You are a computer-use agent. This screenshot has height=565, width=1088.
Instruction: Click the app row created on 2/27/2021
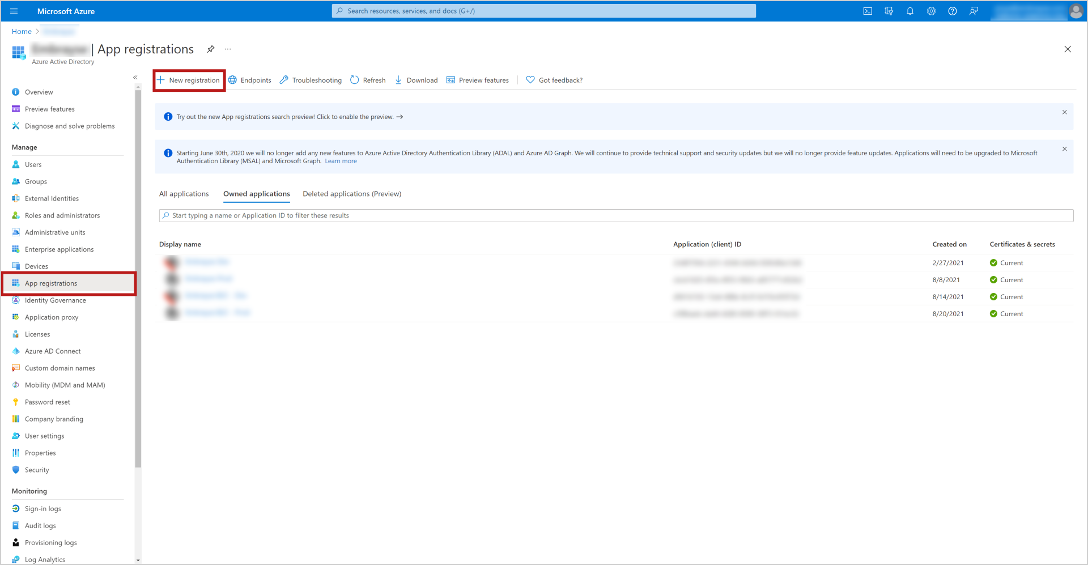click(x=616, y=263)
